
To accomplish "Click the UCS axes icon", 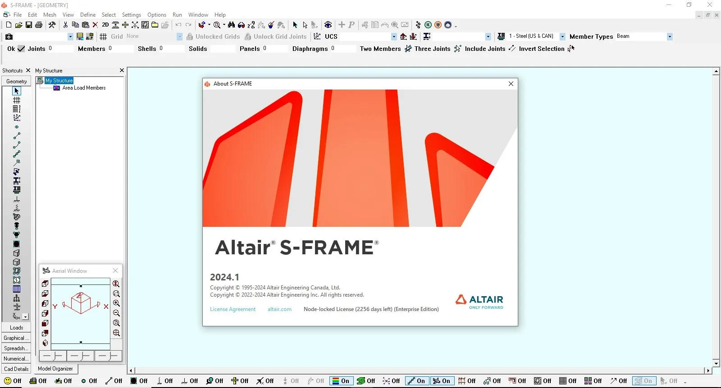I will point(317,36).
